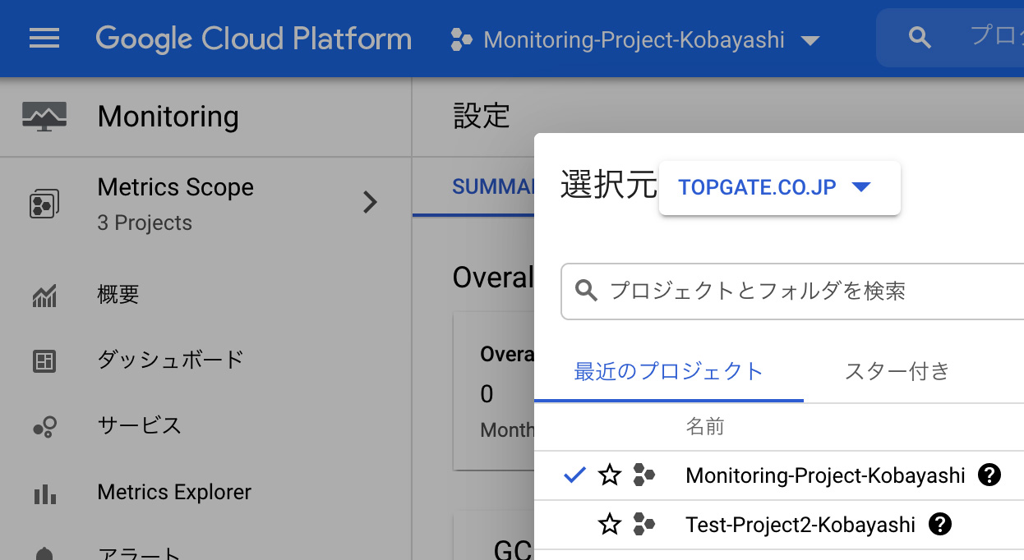Click the Monitoring screen icon in the sidebar
This screenshot has height=560, width=1024.
point(44,117)
